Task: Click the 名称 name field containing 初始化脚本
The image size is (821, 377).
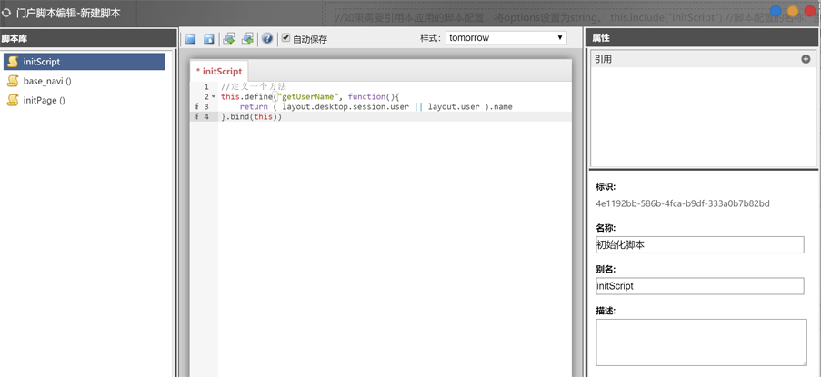Action: tap(699, 245)
